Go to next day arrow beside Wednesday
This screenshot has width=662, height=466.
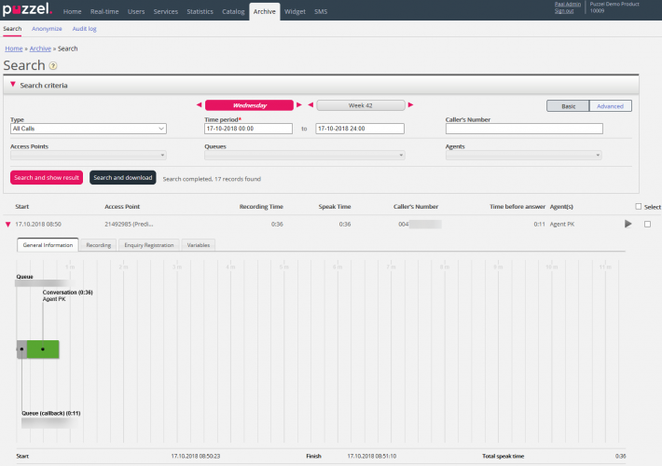(x=299, y=104)
